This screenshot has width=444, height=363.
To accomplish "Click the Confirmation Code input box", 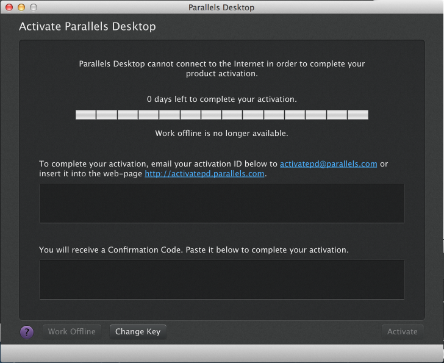I will click(x=222, y=279).
